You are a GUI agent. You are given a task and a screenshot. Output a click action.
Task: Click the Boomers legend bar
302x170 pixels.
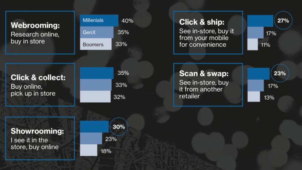(x=96, y=44)
